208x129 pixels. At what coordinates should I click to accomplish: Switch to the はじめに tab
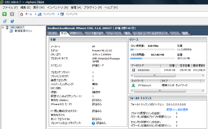pyautogui.click(x=53, y=34)
